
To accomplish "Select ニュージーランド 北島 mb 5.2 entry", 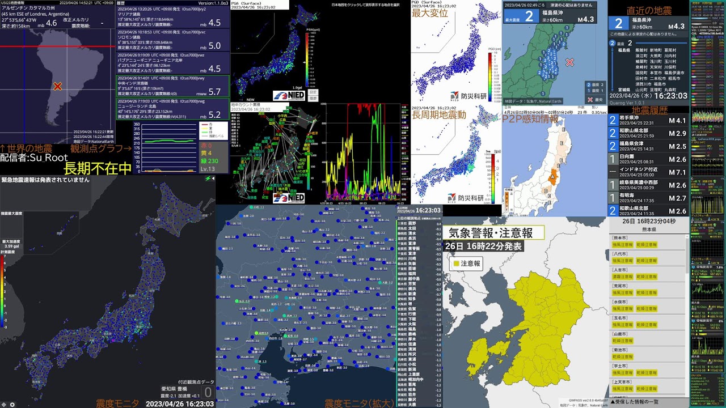I will (173, 109).
